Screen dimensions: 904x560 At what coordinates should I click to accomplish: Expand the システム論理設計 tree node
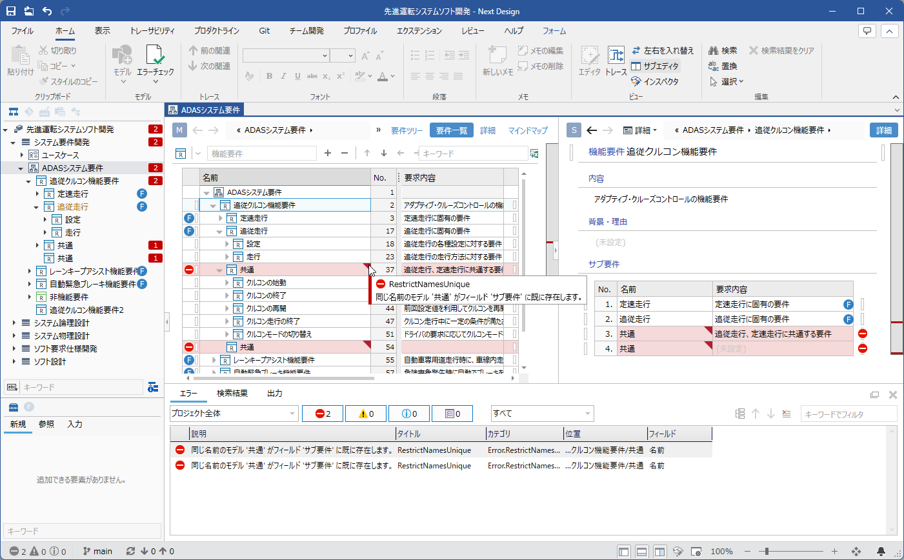point(14,323)
